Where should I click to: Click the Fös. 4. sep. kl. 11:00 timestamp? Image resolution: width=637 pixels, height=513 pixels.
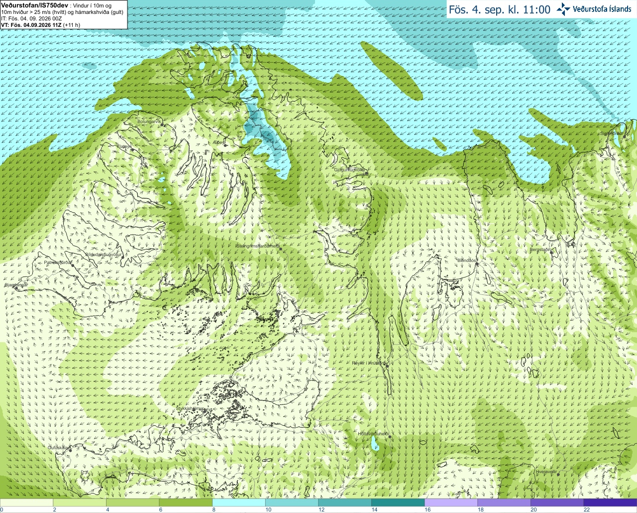tap(500, 9)
